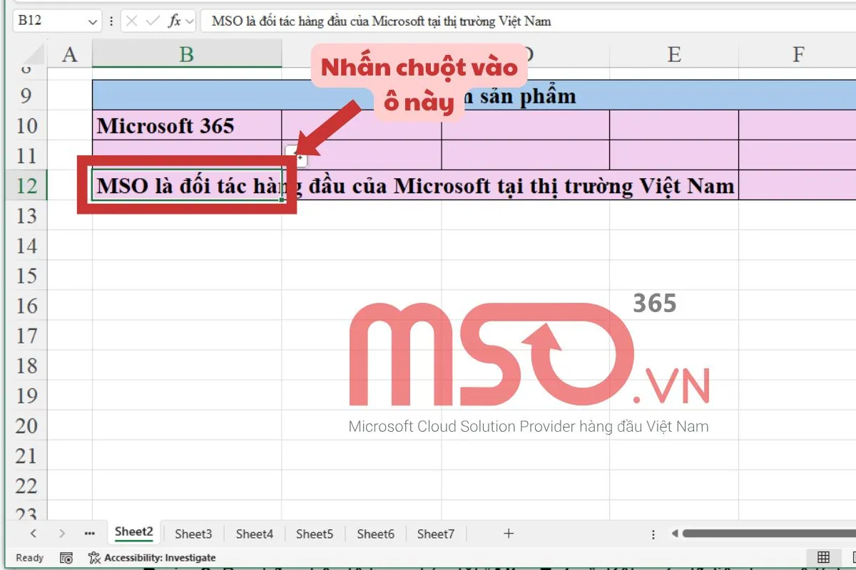Viewport: 856px width, 570px height.
Task: Open Accessibility: Investigate status item
Action: [x=152, y=558]
